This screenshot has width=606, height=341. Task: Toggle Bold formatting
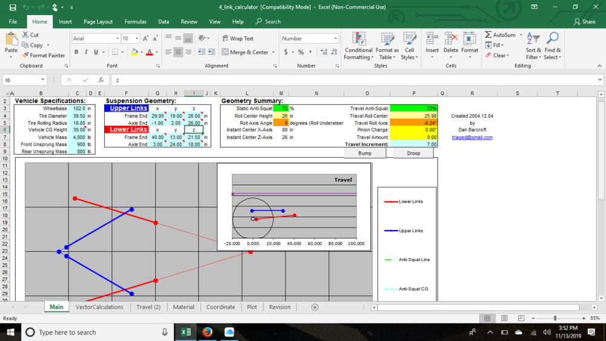[x=76, y=52]
